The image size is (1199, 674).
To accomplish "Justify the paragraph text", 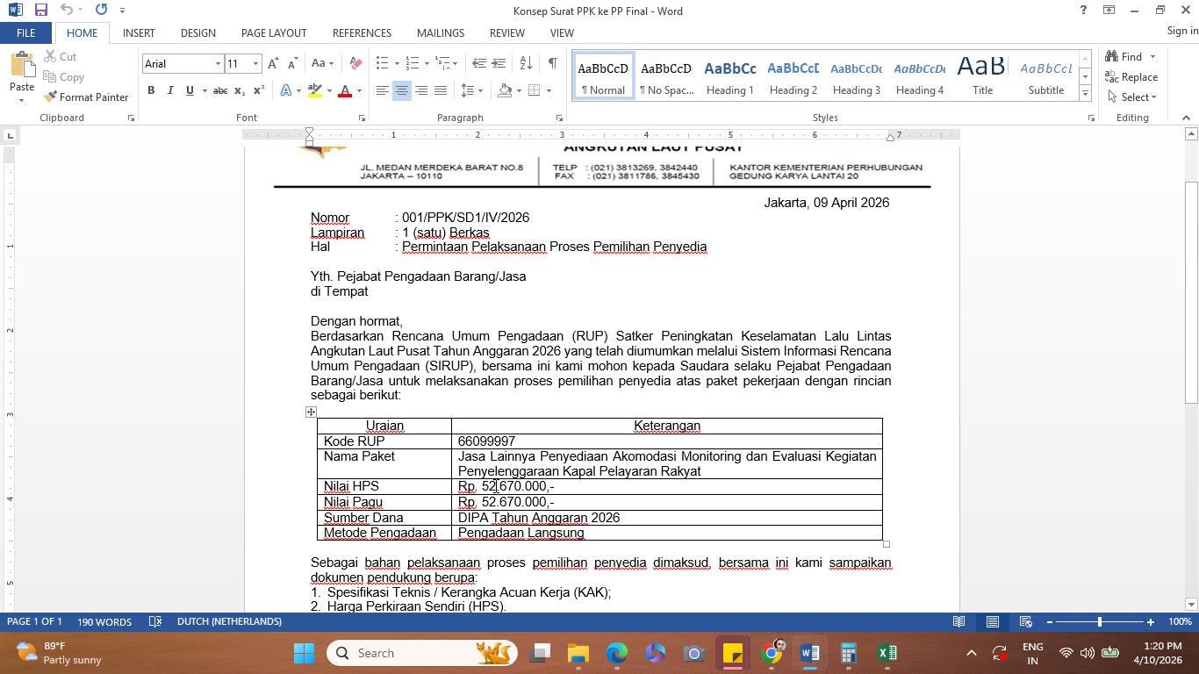I will point(441,90).
